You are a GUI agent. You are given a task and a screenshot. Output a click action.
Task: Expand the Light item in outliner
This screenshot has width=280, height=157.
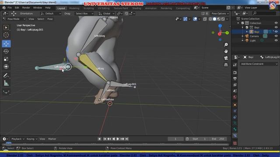point(242,41)
